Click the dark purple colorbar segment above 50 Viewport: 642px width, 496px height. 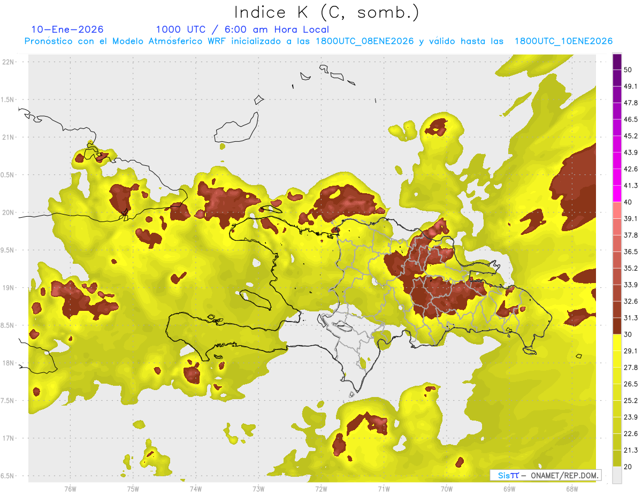(617, 62)
